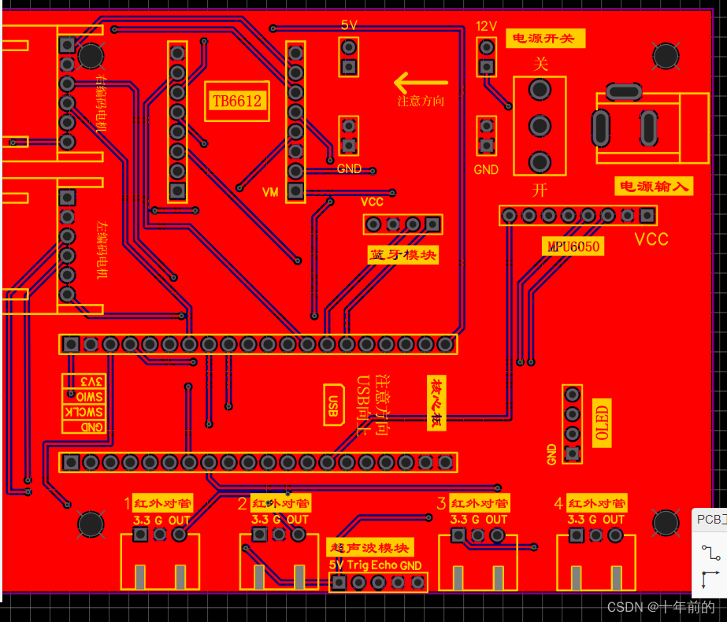727x622 pixels.
Task: Choose the set-origin axes tool icon
Action: (710, 579)
